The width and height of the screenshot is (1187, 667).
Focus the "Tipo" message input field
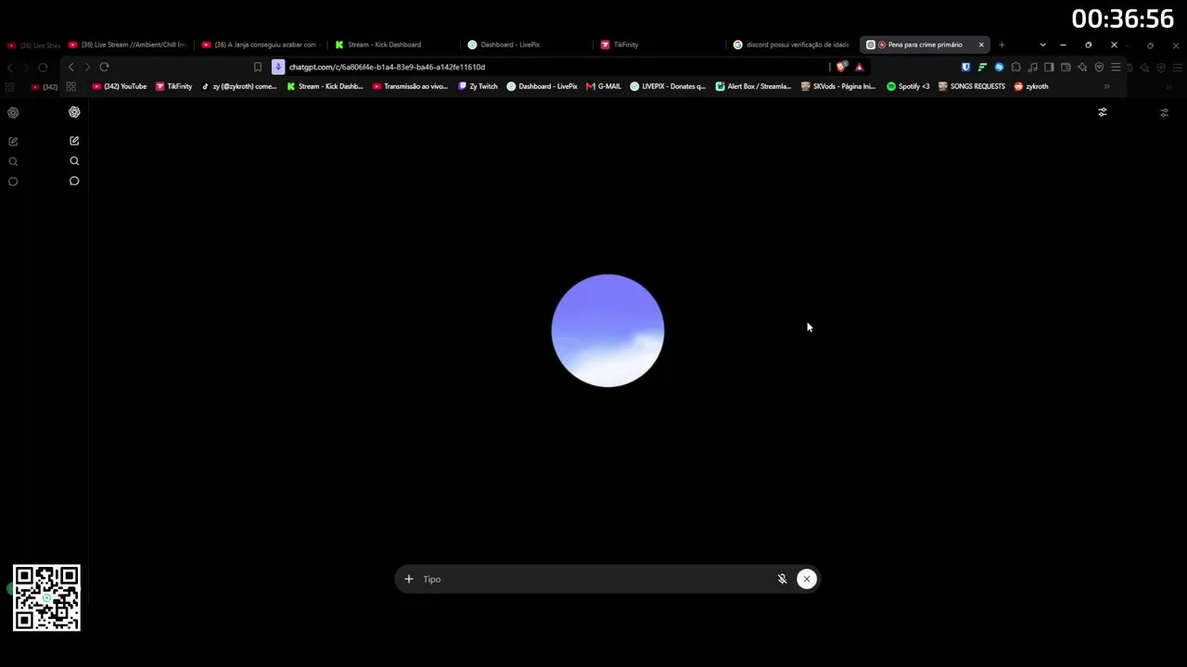[x=598, y=579]
